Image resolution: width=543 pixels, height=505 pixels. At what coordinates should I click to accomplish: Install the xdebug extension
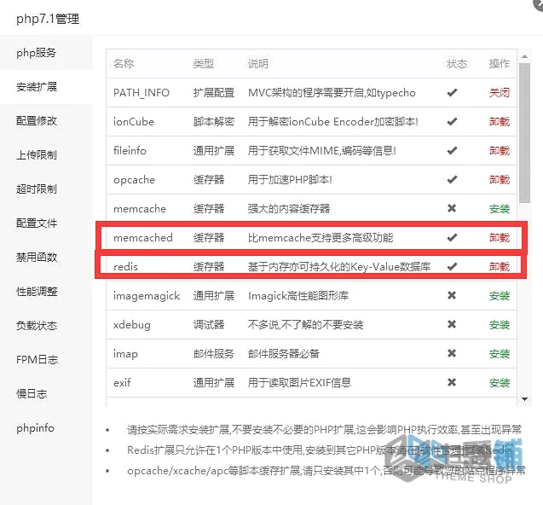(x=499, y=325)
